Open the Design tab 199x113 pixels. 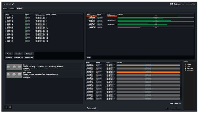(5, 8)
